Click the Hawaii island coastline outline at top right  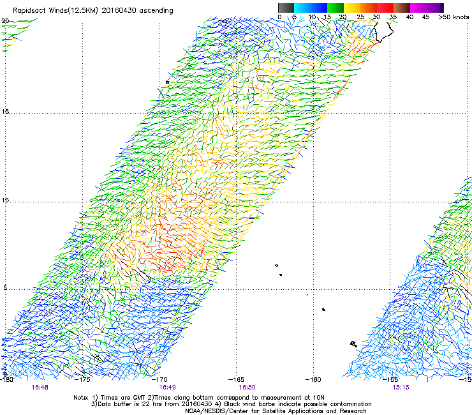[x=382, y=31]
